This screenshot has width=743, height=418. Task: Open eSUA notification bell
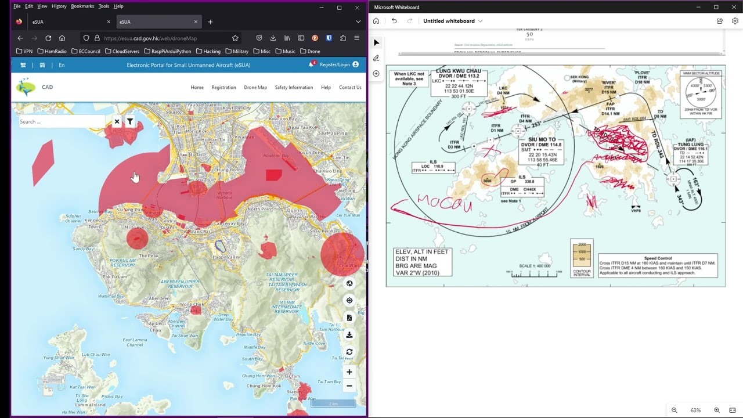(311, 64)
